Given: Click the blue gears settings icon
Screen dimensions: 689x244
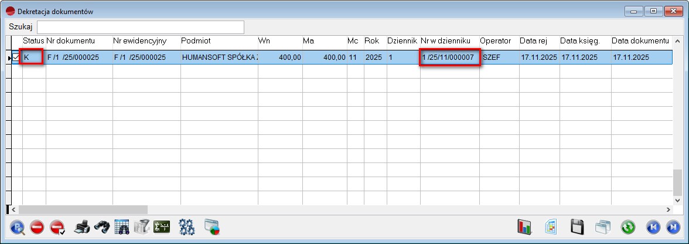Looking at the screenshot, I should click(x=186, y=227).
